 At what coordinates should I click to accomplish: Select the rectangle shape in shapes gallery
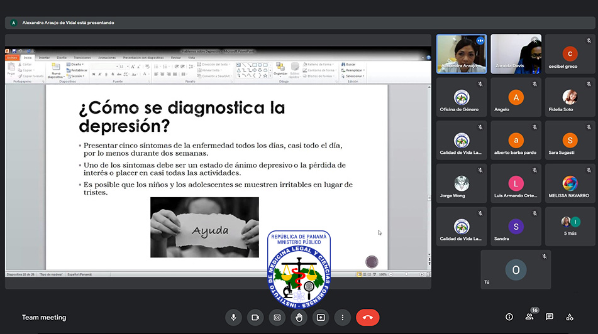coord(255,65)
